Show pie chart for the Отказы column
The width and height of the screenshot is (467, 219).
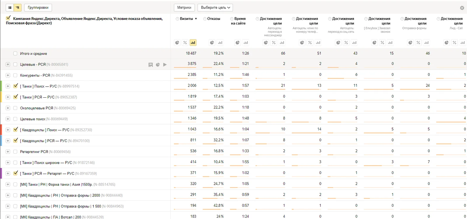212,43
